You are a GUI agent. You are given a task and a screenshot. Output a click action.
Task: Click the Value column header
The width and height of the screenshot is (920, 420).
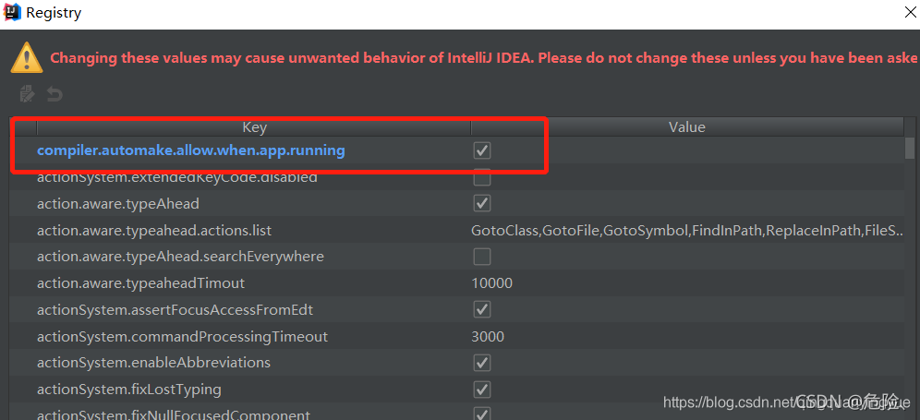pyautogui.click(x=687, y=127)
